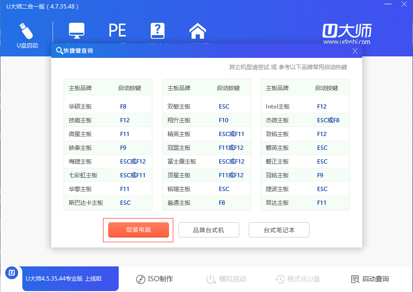Click the www.udashi.com website text
This screenshot has height=292, width=413.
(347, 42)
